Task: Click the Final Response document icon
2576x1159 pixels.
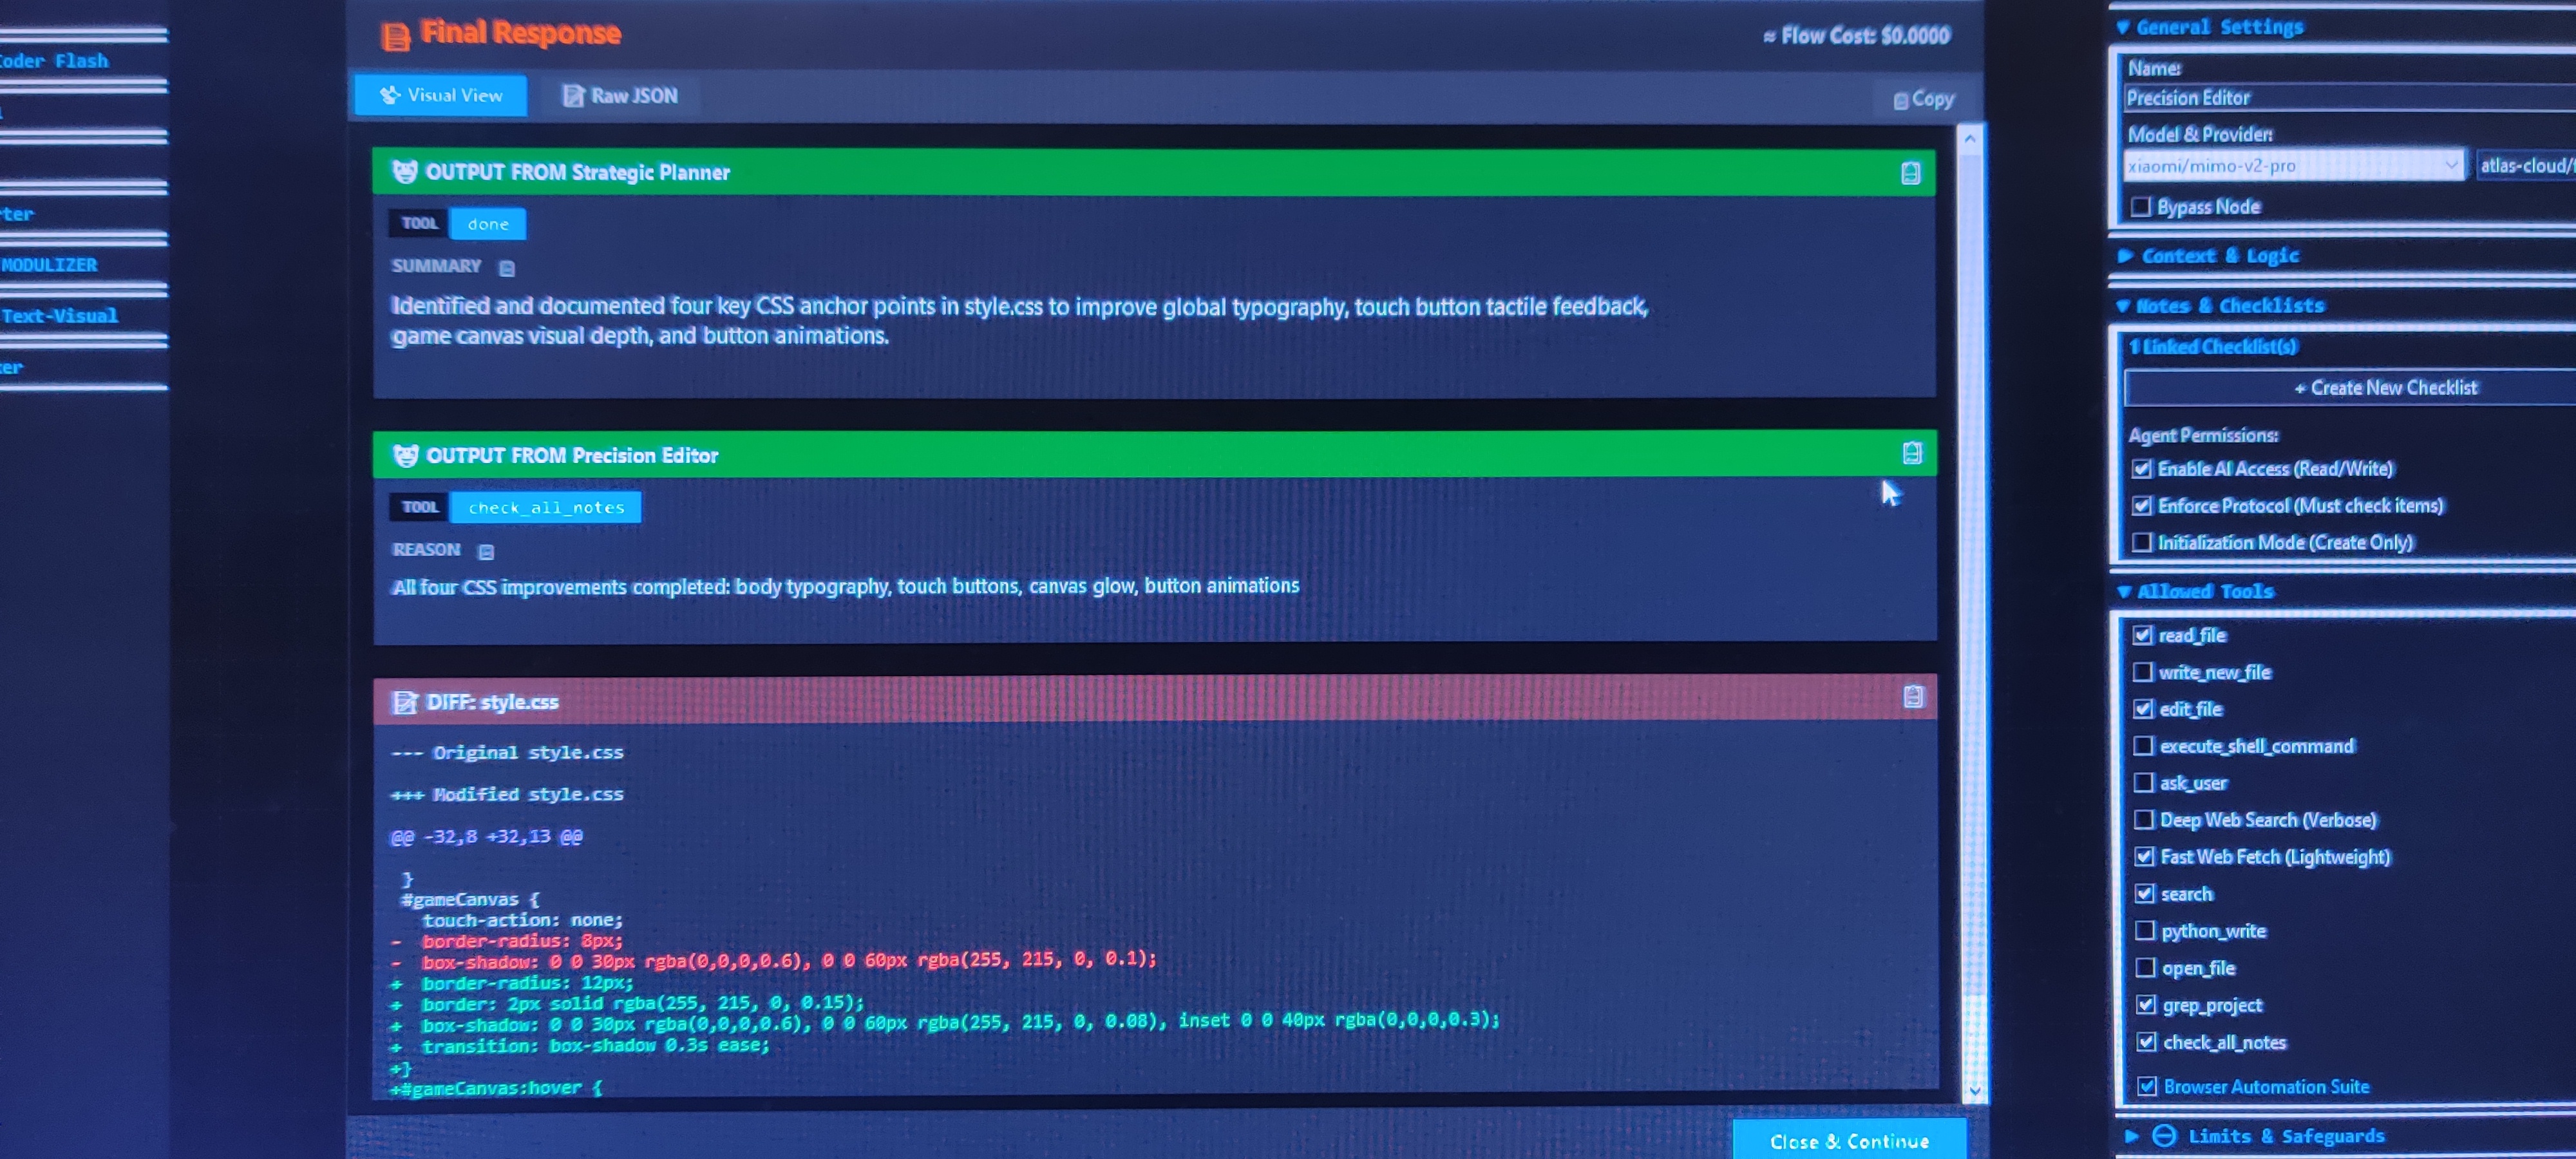Action: (x=396, y=37)
